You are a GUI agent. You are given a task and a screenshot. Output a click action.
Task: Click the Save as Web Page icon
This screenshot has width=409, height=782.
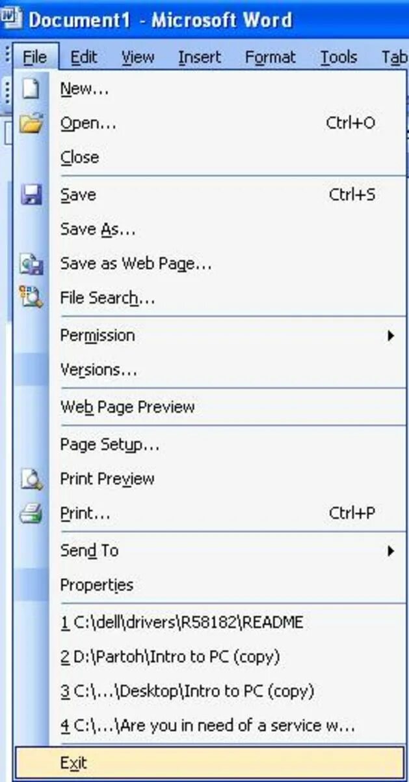point(31,264)
